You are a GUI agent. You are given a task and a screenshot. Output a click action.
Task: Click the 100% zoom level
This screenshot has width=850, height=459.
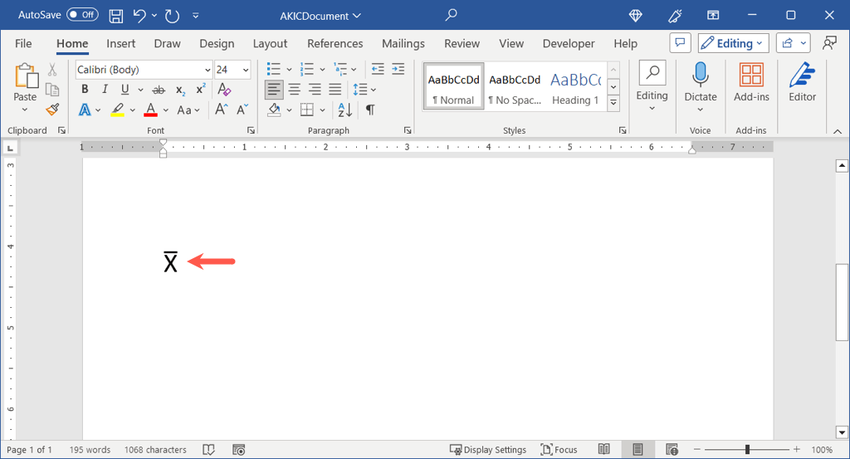tap(822, 450)
